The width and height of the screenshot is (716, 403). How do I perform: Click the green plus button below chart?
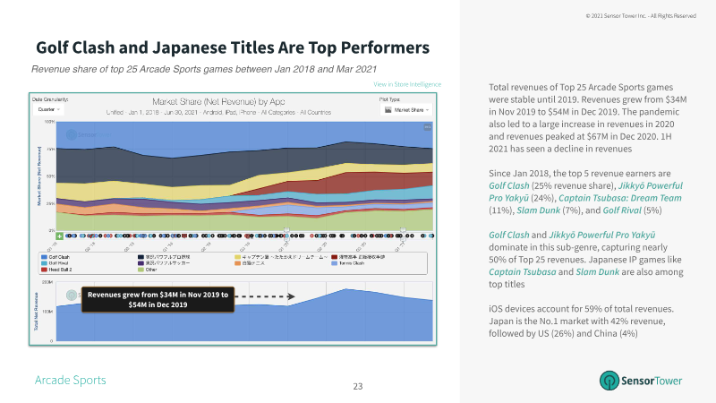point(59,236)
